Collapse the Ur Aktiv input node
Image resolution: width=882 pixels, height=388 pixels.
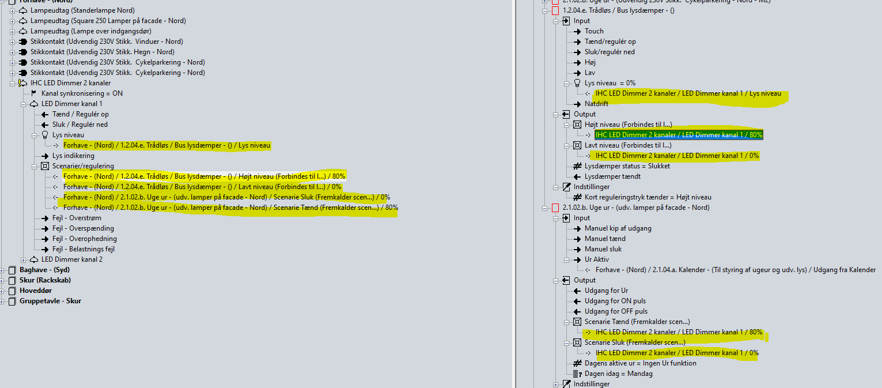(567, 259)
